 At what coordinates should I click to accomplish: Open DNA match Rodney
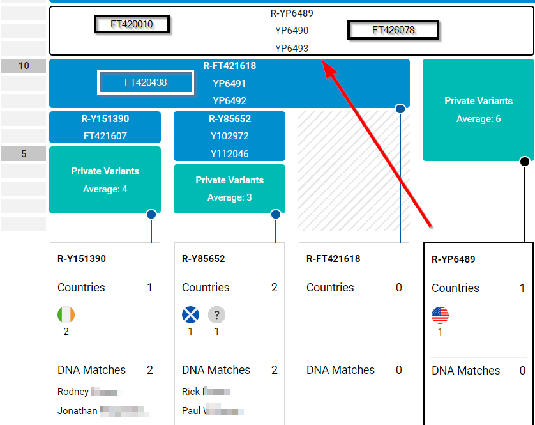coord(73,392)
